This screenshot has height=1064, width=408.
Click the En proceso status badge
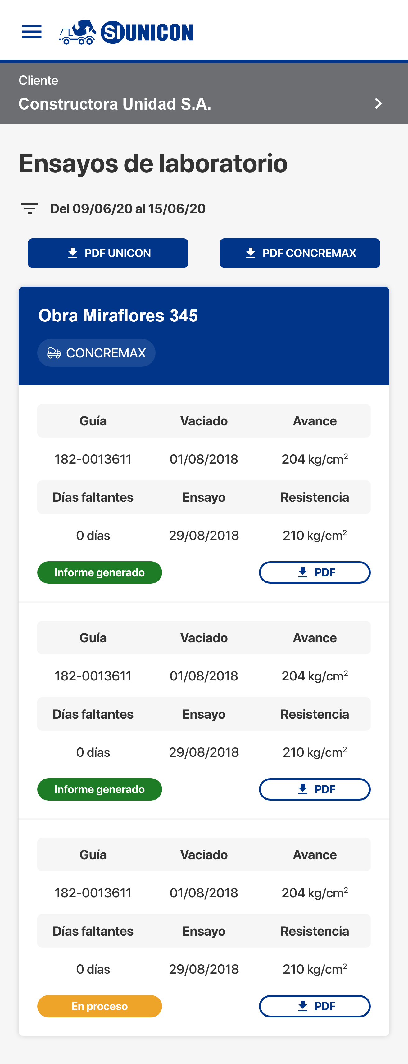pyautogui.click(x=100, y=1006)
